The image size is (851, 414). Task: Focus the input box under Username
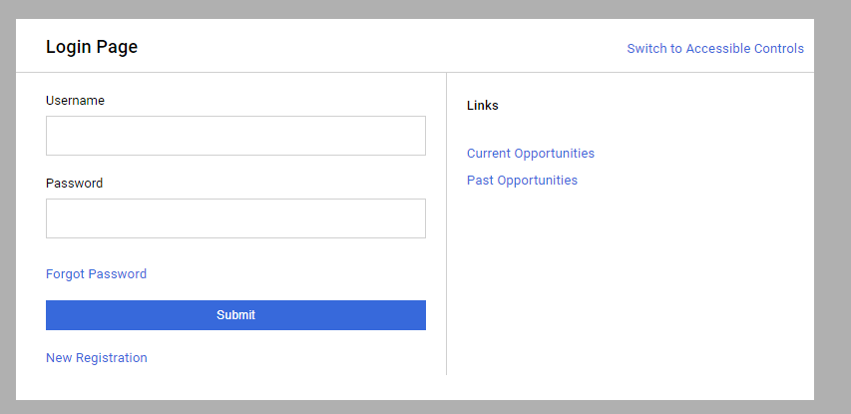235,136
